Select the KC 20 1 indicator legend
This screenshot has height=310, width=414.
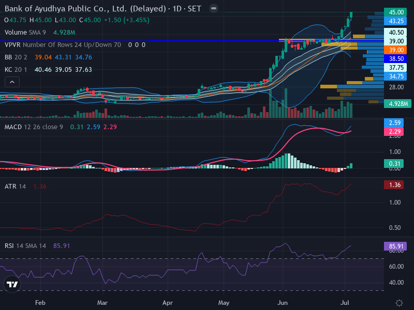pos(16,70)
